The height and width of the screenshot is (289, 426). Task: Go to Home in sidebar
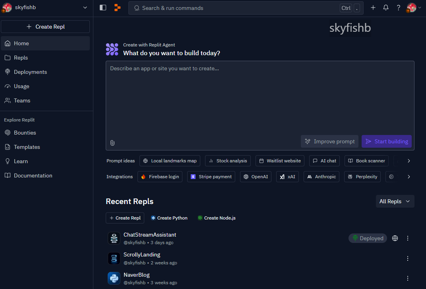[x=45, y=43]
